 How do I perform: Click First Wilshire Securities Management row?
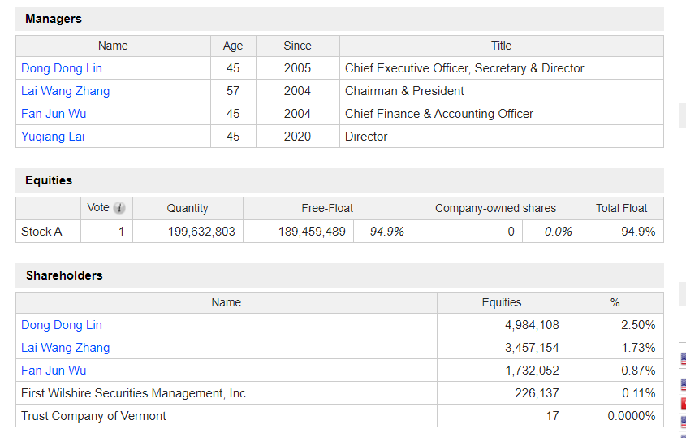(x=135, y=393)
